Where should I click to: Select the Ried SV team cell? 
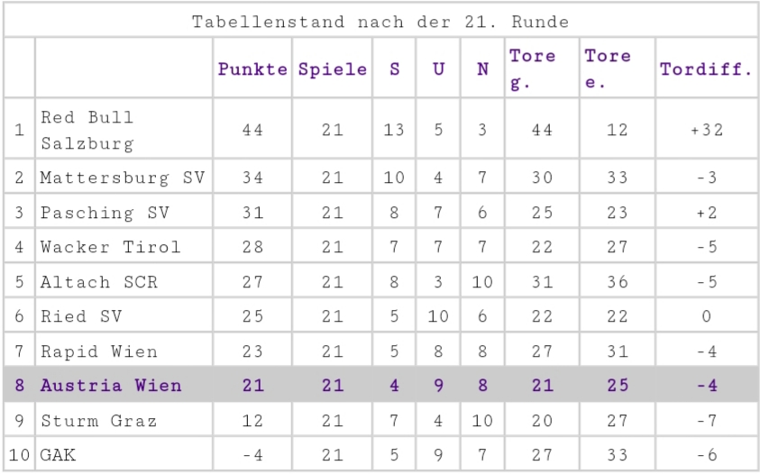pos(124,316)
